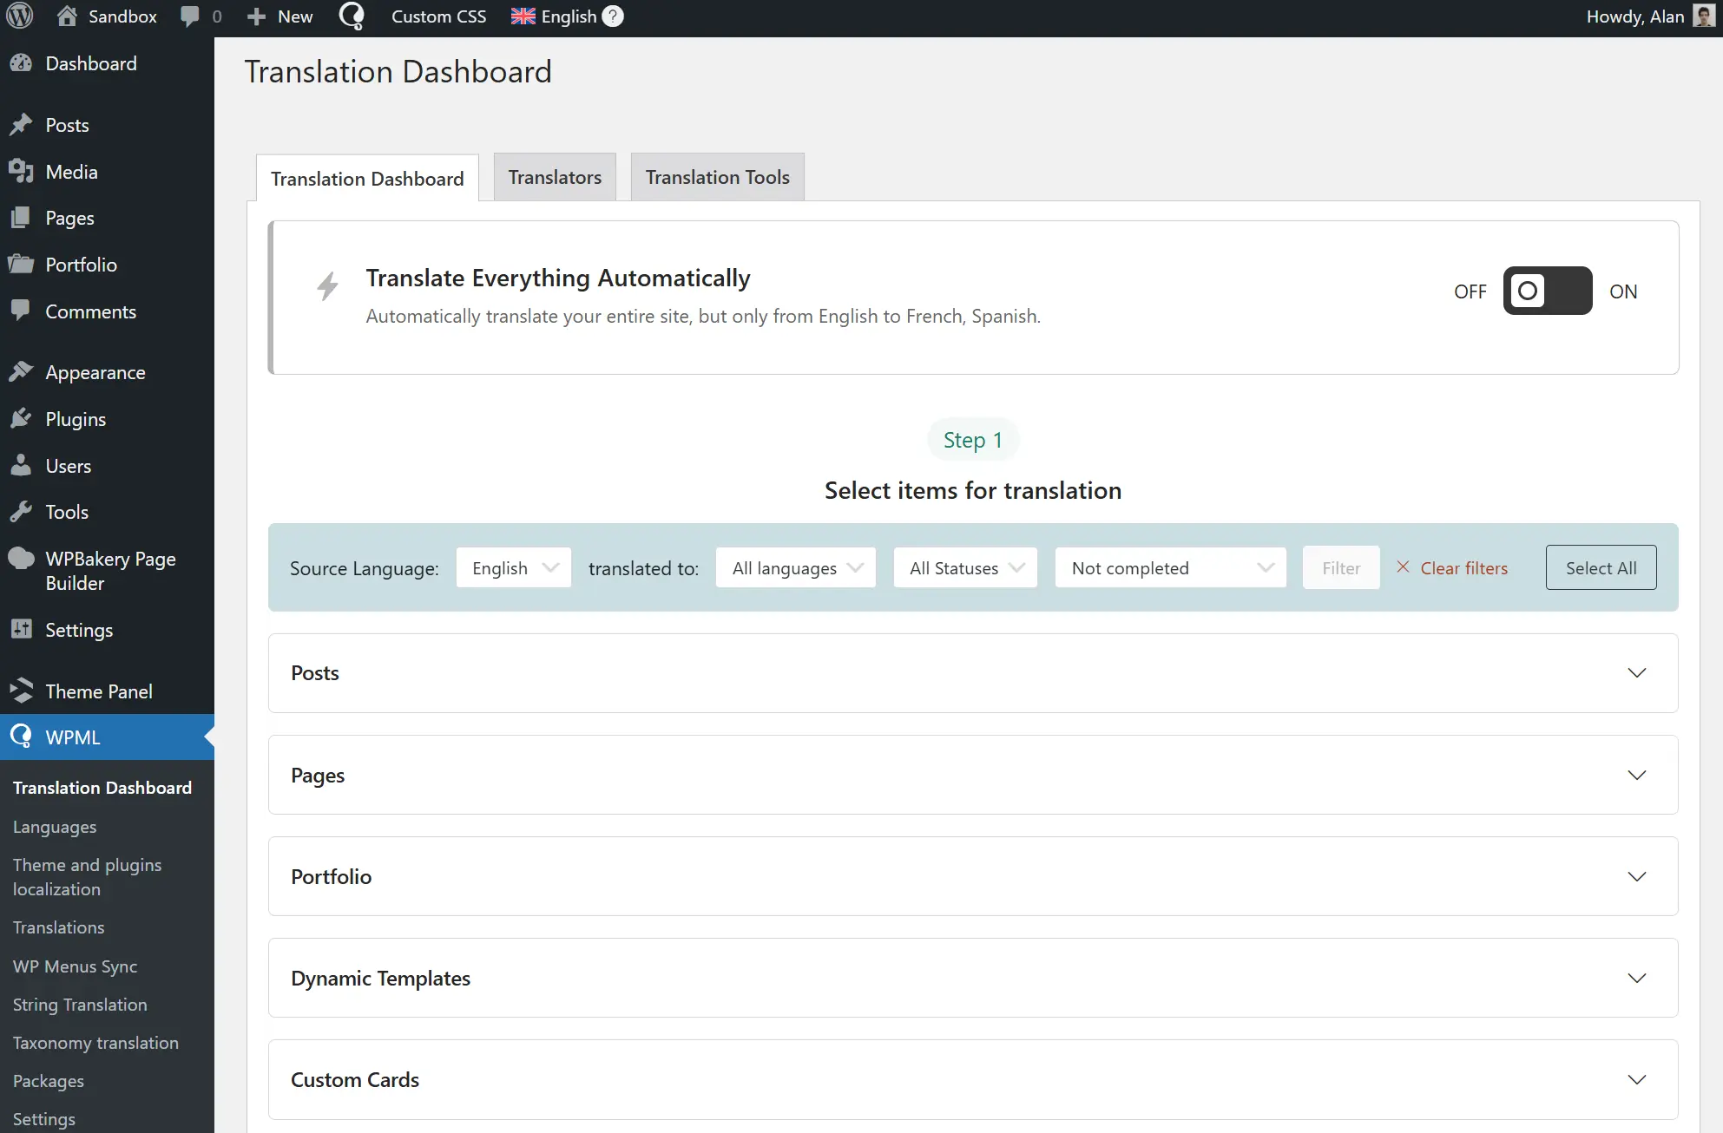Viewport: 1723px width, 1133px height.
Task: Open the Not completed status dropdown
Action: pos(1170,567)
